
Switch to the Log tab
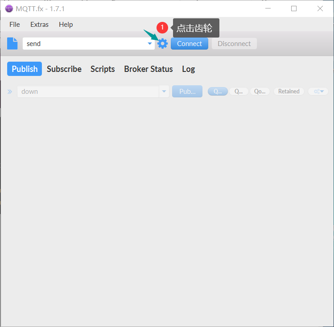(189, 69)
